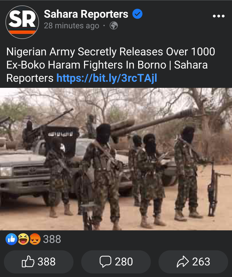232x277 pixels.
Task: Open the three-dot post options menu
Action: pos(219,16)
